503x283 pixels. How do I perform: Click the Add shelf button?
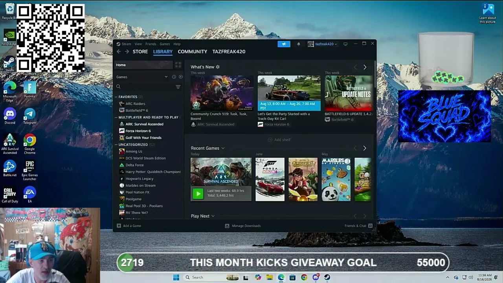pos(279,140)
